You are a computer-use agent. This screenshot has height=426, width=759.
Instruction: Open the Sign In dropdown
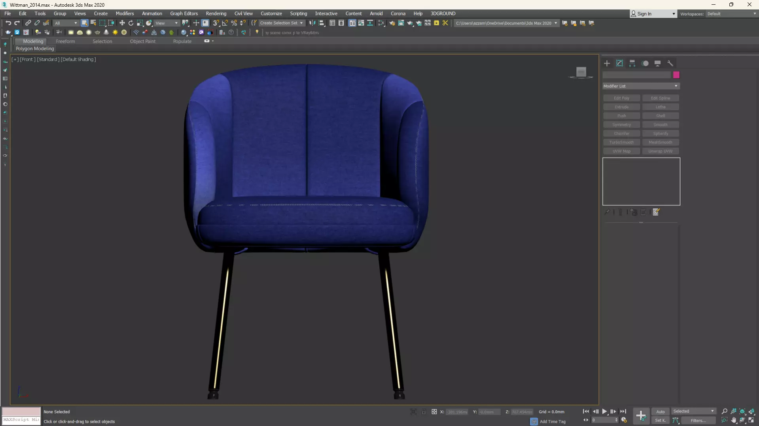[653, 14]
